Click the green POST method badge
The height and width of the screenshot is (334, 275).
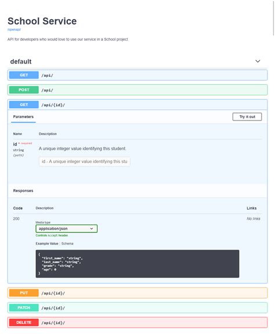[24, 90]
